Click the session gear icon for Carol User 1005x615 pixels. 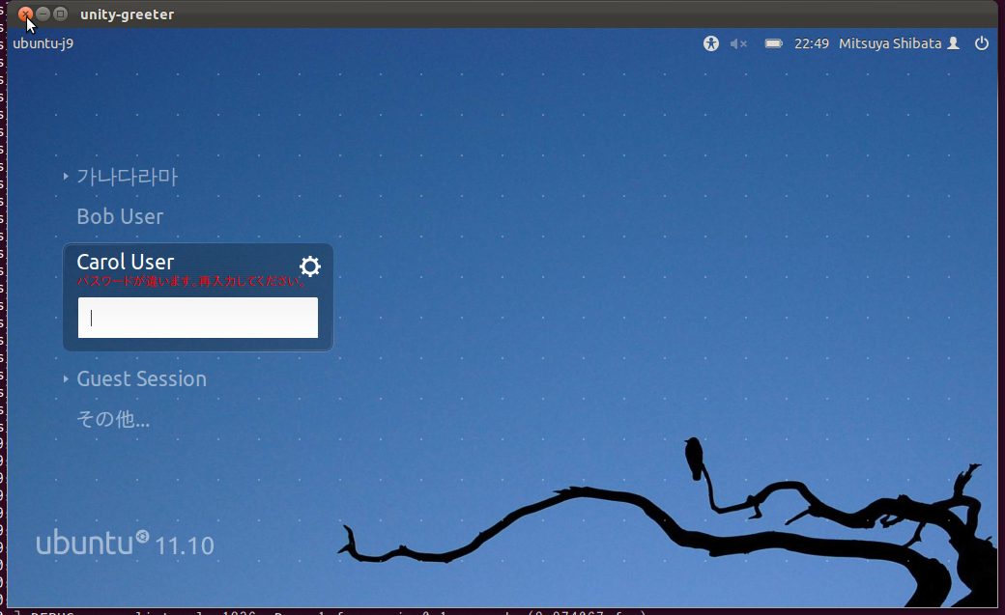point(310,266)
